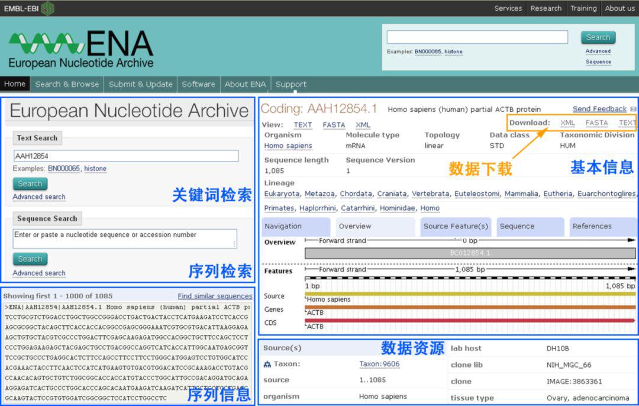This screenshot has height=406, width=639.
Task: Go to the Home tab
Action: [15, 84]
